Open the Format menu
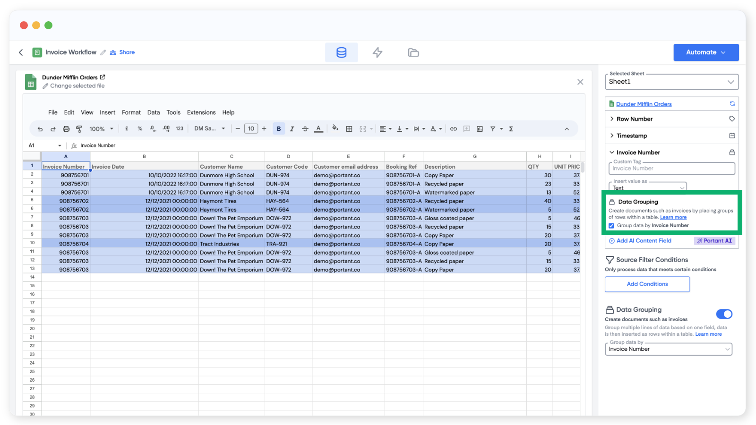The width and height of the screenshot is (756, 425). [131, 112]
